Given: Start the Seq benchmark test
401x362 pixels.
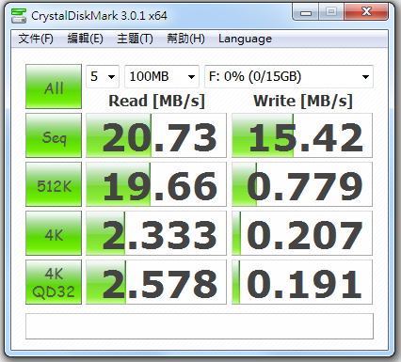Looking at the screenshot, I should (x=54, y=135).
